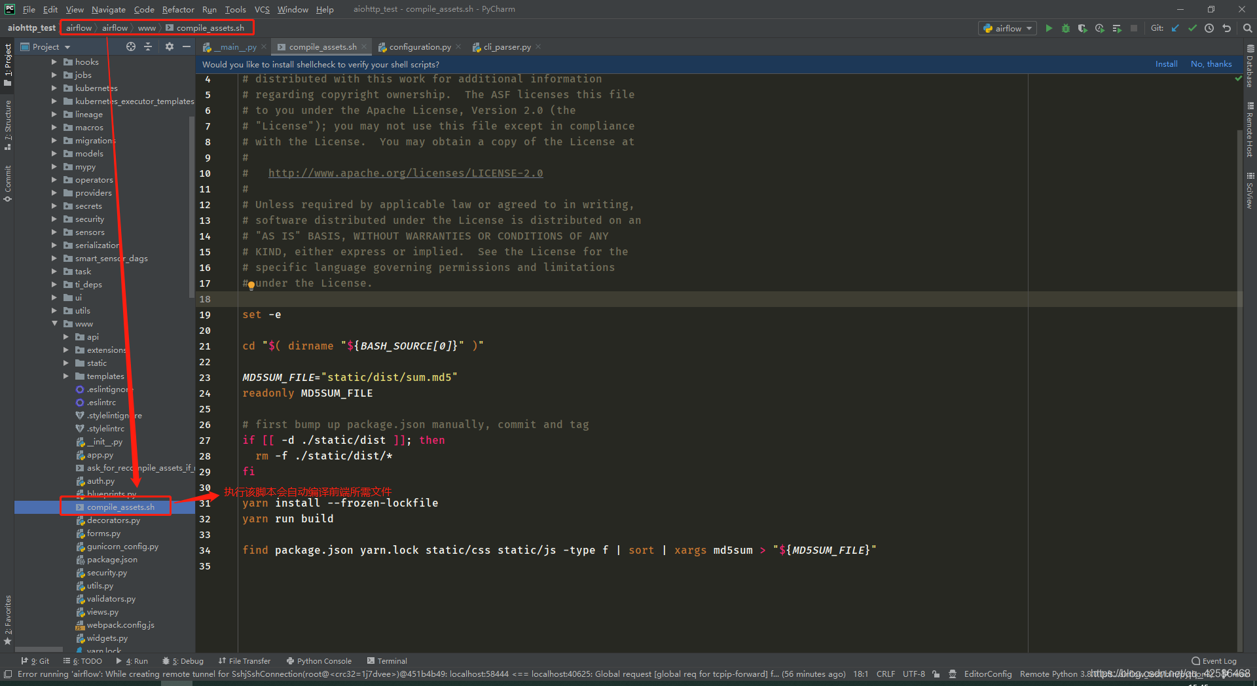Open Search Everywhere magnifier

(x=1247, y=28)
